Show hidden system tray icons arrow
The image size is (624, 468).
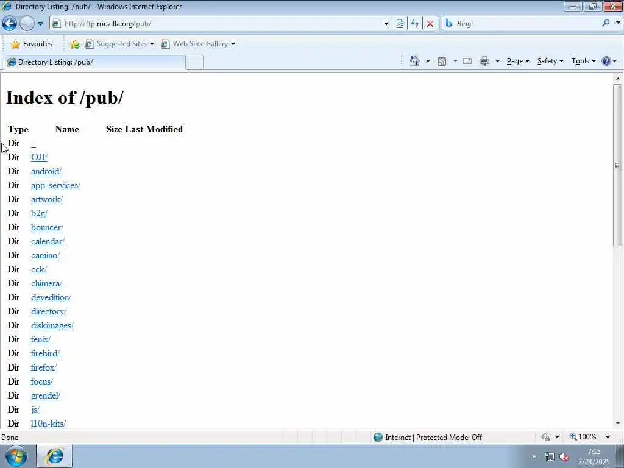point(534,457)
